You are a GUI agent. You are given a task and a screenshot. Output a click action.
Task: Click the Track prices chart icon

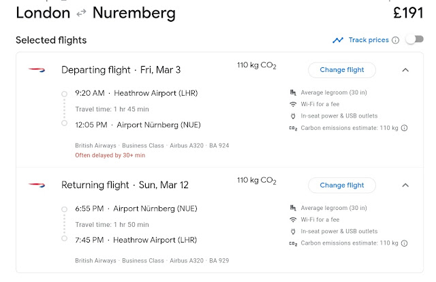click(338, 40)
